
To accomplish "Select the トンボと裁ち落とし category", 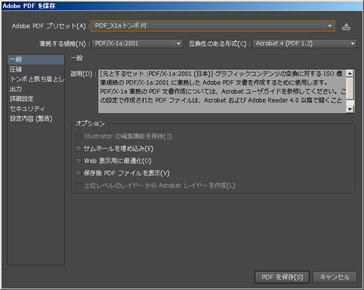I will click(35, 79).
